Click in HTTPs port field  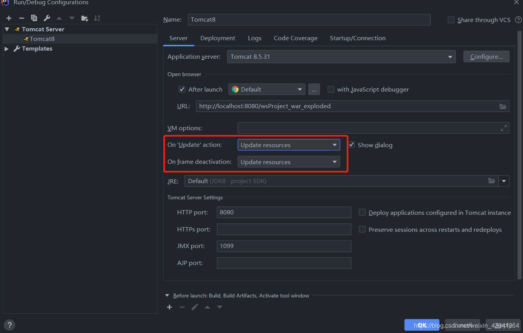point(284,229)
